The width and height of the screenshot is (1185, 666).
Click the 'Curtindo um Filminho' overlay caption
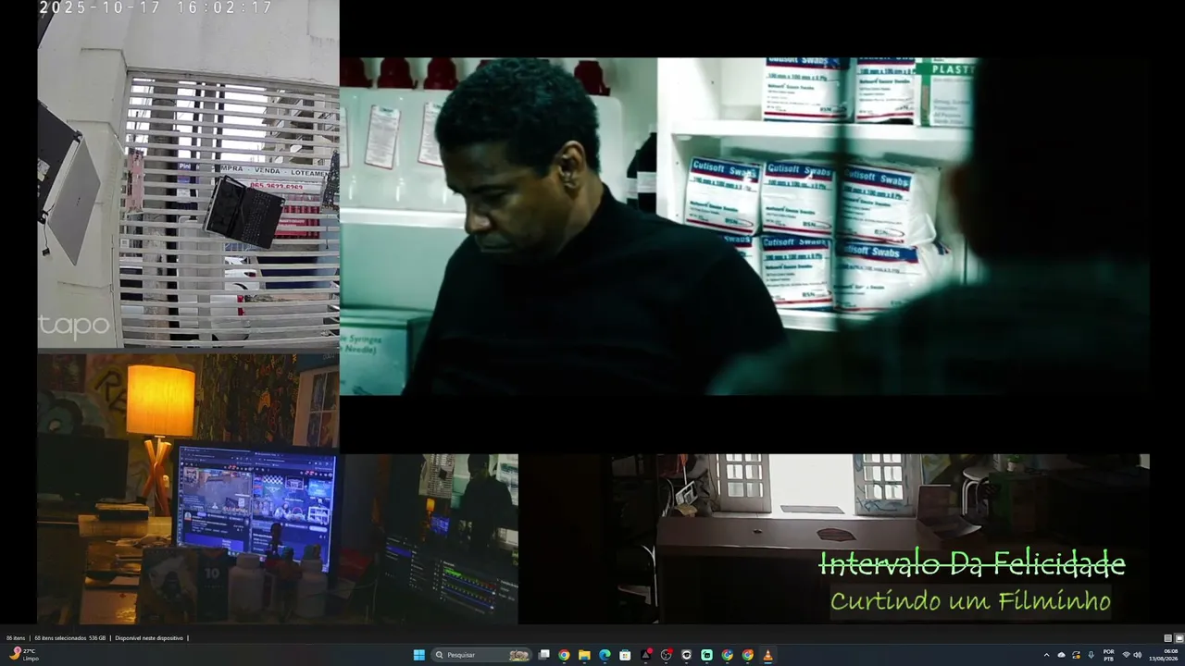pyautogui.click(x=970, y=601)
